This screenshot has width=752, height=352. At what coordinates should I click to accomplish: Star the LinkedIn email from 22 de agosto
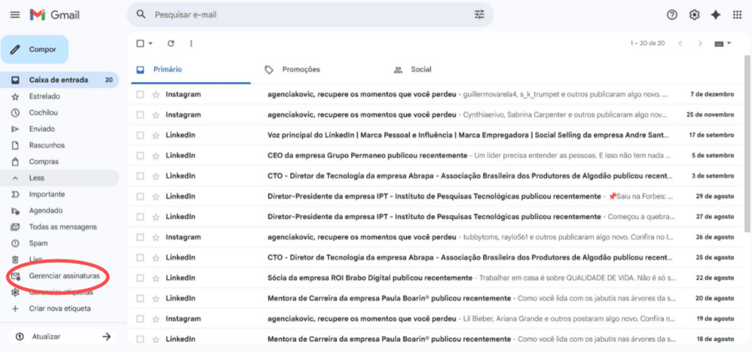(x=156, y=278)
